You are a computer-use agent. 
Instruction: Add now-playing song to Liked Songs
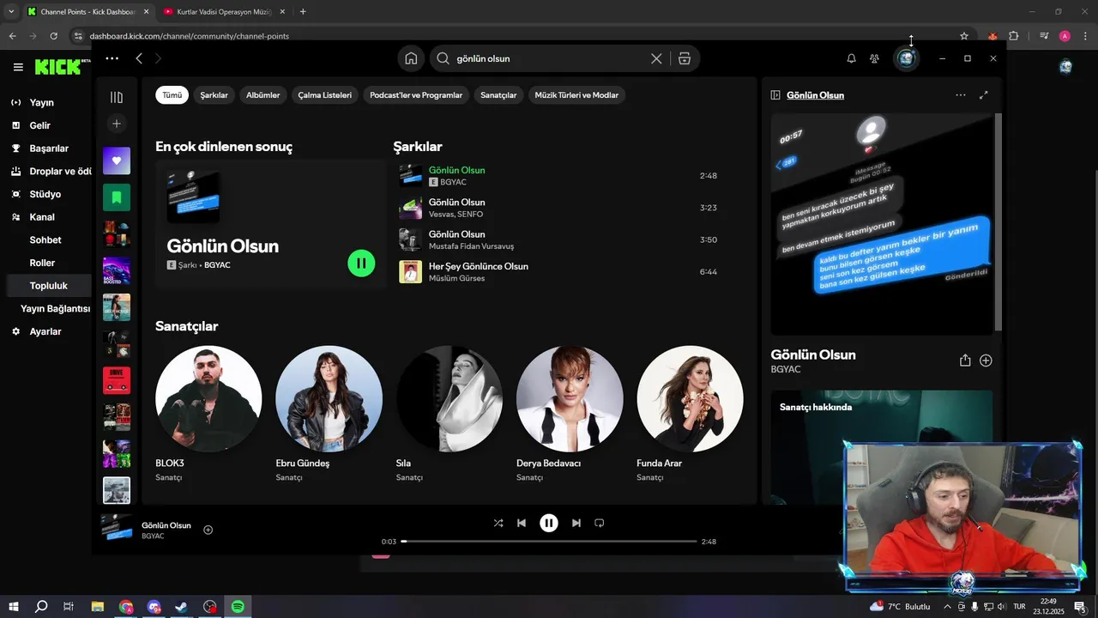208,530
